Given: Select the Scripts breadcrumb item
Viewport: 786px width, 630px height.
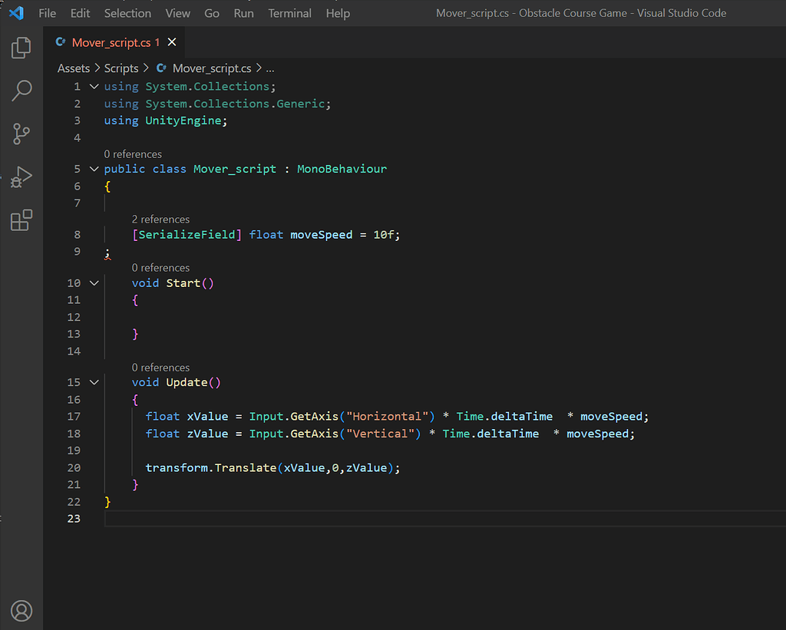Looking at the screenshot, I should point(121,68).
